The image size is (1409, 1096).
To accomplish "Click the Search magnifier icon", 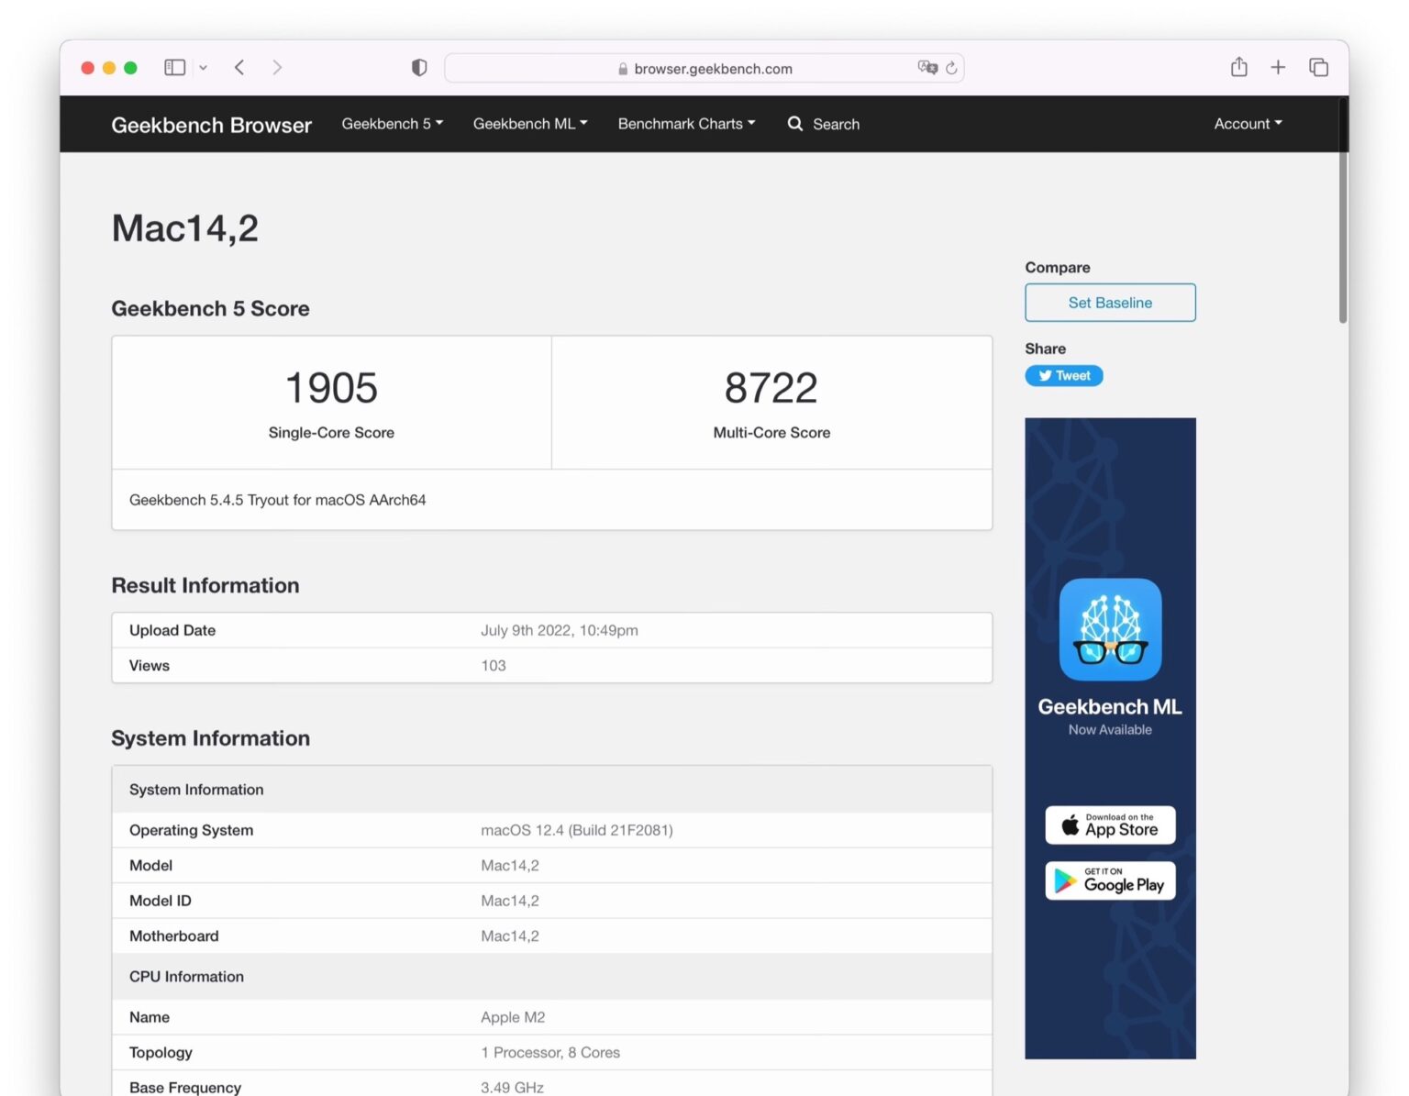I will (795, 124).
